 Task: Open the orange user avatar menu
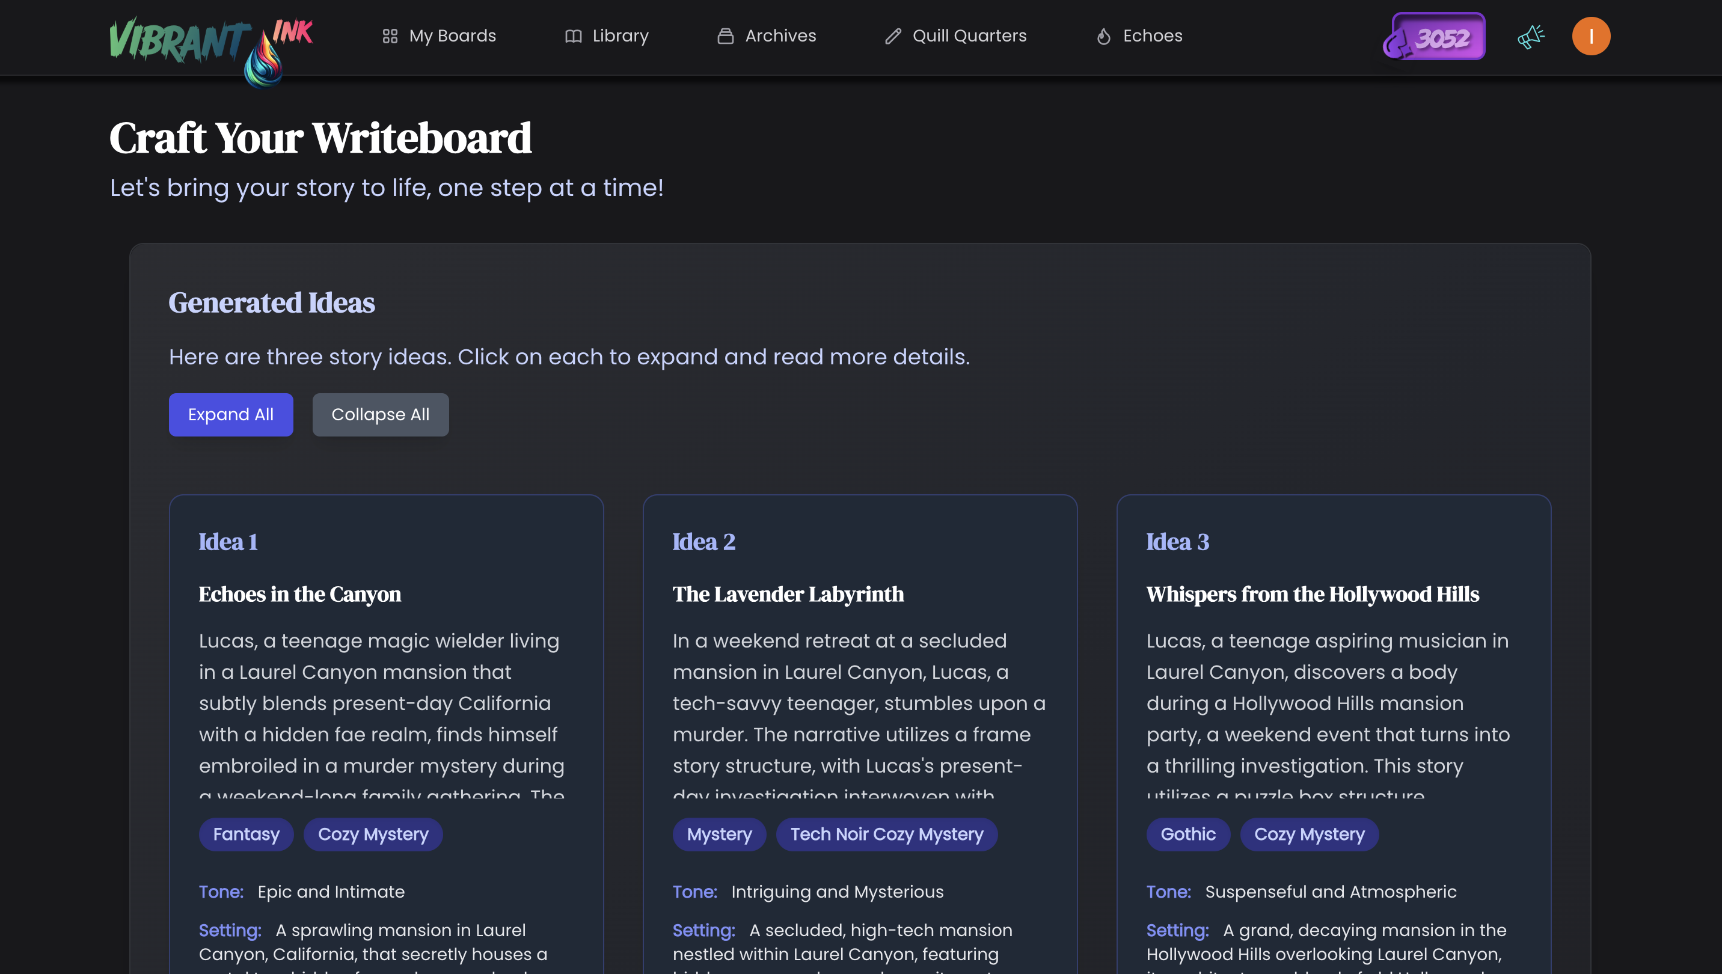pos(1590,36)
